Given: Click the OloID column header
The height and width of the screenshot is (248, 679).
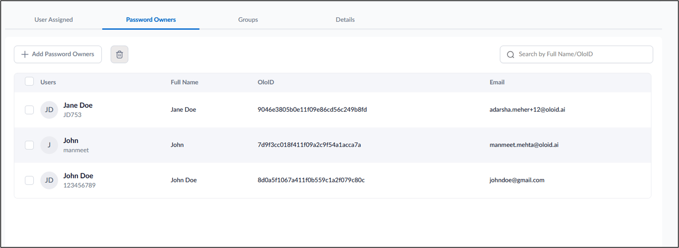Looking at the screenshot, I should pos(266,82).
